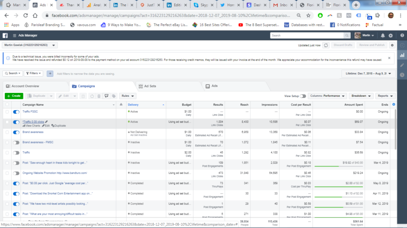Image resolution: width=407 pixels, height=228 pixels.
Task: Click the campaign table vertical scrollbar
Action: click(x=396, y=129)
